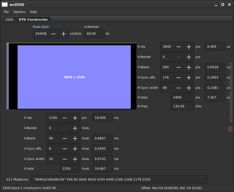Decrease the Pixel Clock value
The image size is (234, 192).
click(x=53, y=34)
